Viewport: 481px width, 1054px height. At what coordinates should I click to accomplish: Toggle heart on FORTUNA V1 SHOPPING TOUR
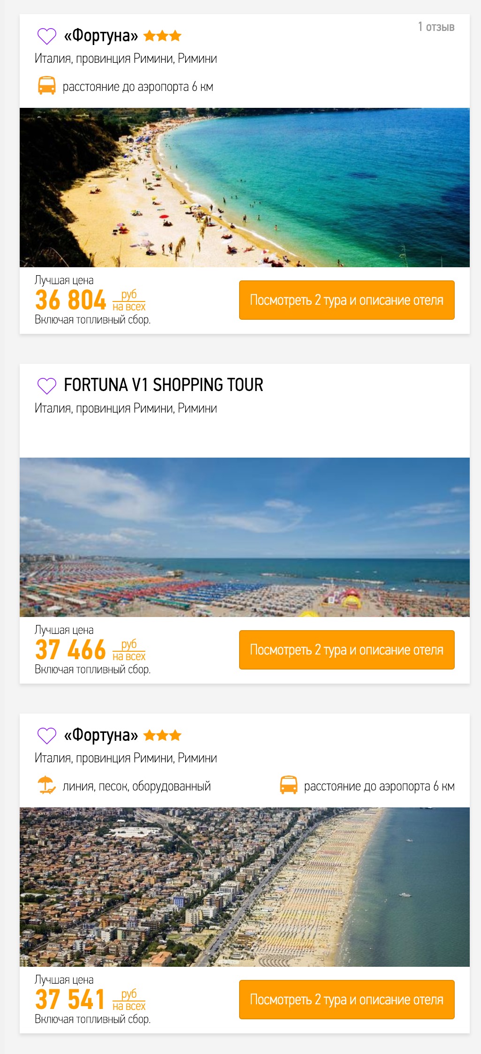(46, 386)
